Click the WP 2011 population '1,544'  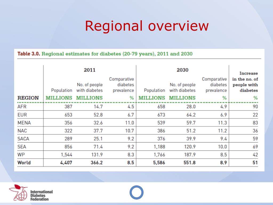coord(66,155)
